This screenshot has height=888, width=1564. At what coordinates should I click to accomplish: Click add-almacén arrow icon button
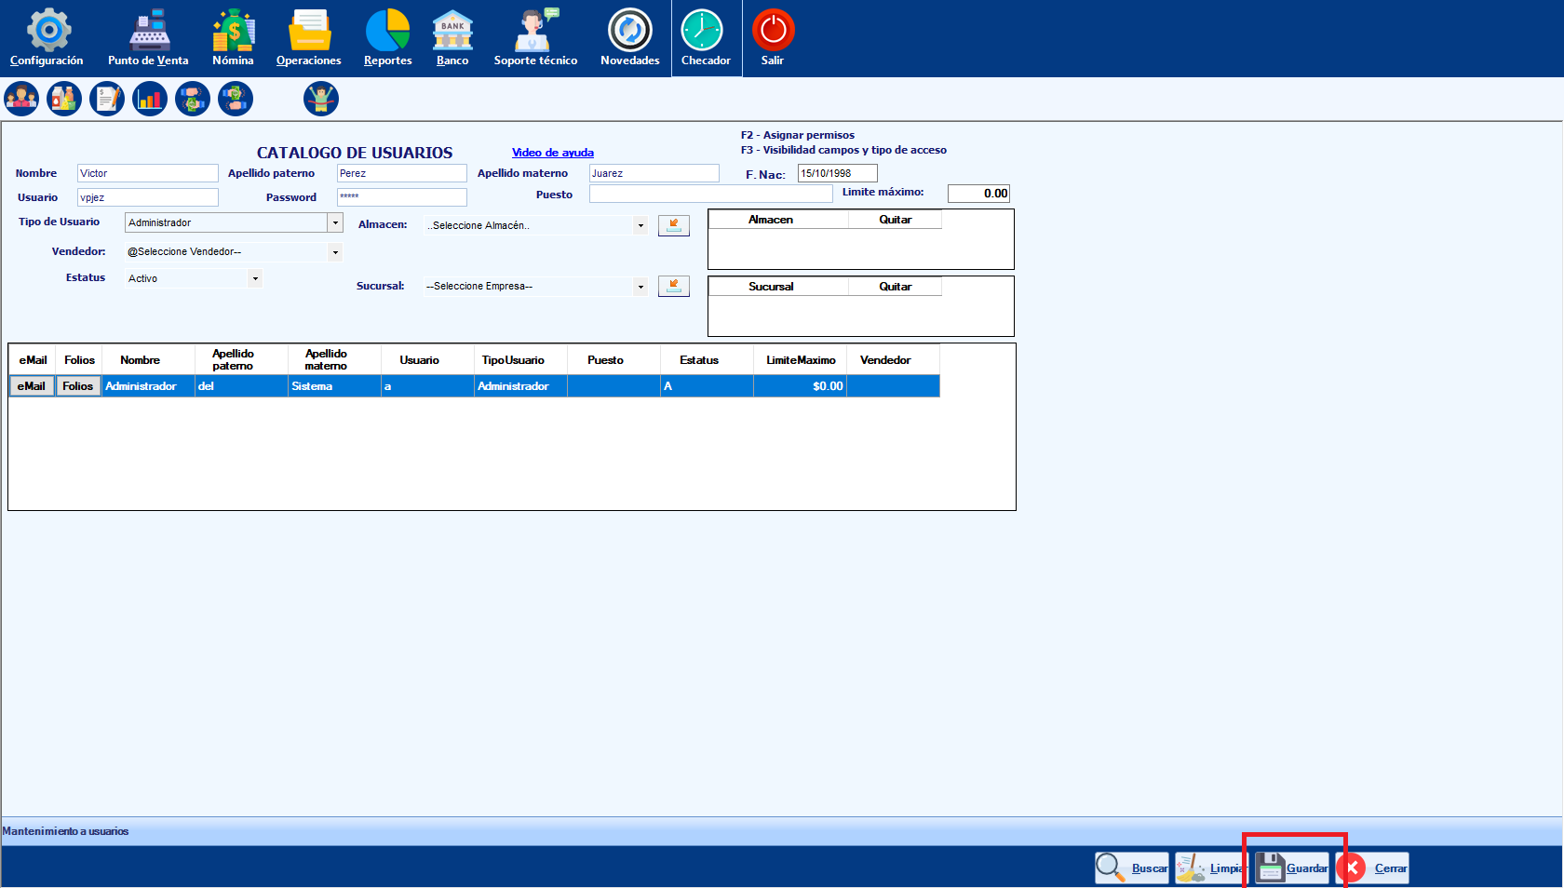click(674, 225)
